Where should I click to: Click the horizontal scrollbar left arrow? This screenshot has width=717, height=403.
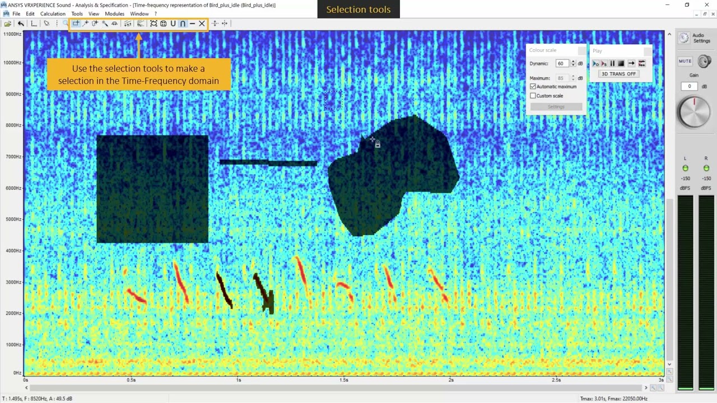coord(26,387)
